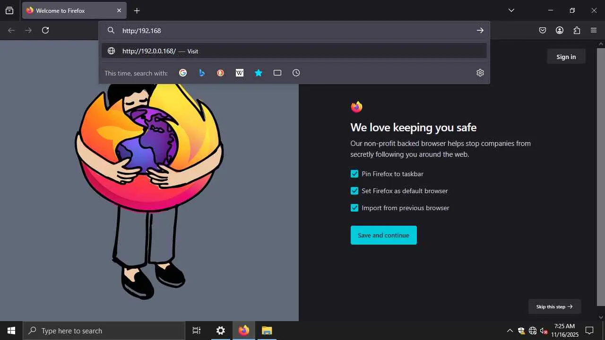This screenshot has height=340, width=605.
Task: Open Task View on the taskbar
Action: (197, 331)
